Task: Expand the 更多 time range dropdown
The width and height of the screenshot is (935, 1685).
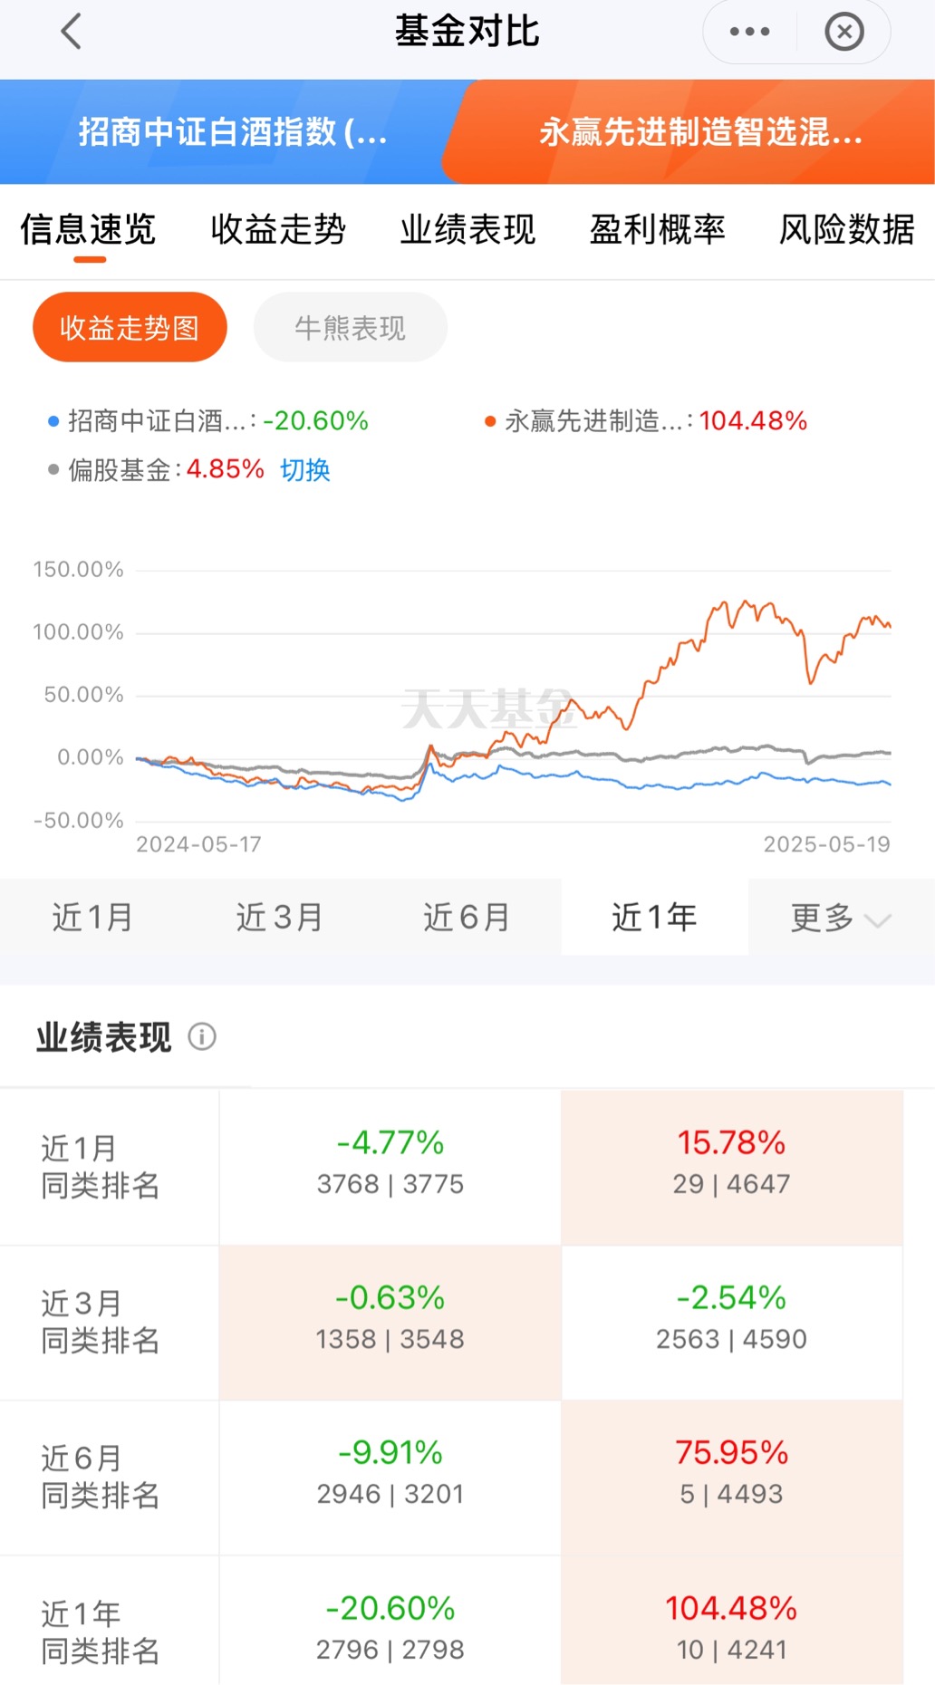Action: (841, 917)
